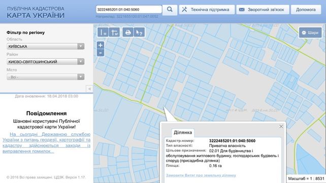Open the Зворотний зв'язок feedback button
Screen dimensions: 326x183
pyautogui.click(x=263, y=10)
